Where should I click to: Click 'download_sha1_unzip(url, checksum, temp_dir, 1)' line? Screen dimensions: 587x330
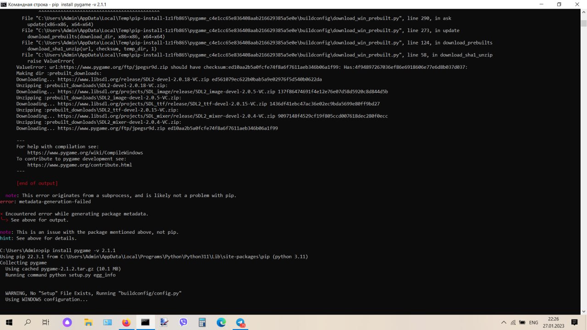(92, 49)
